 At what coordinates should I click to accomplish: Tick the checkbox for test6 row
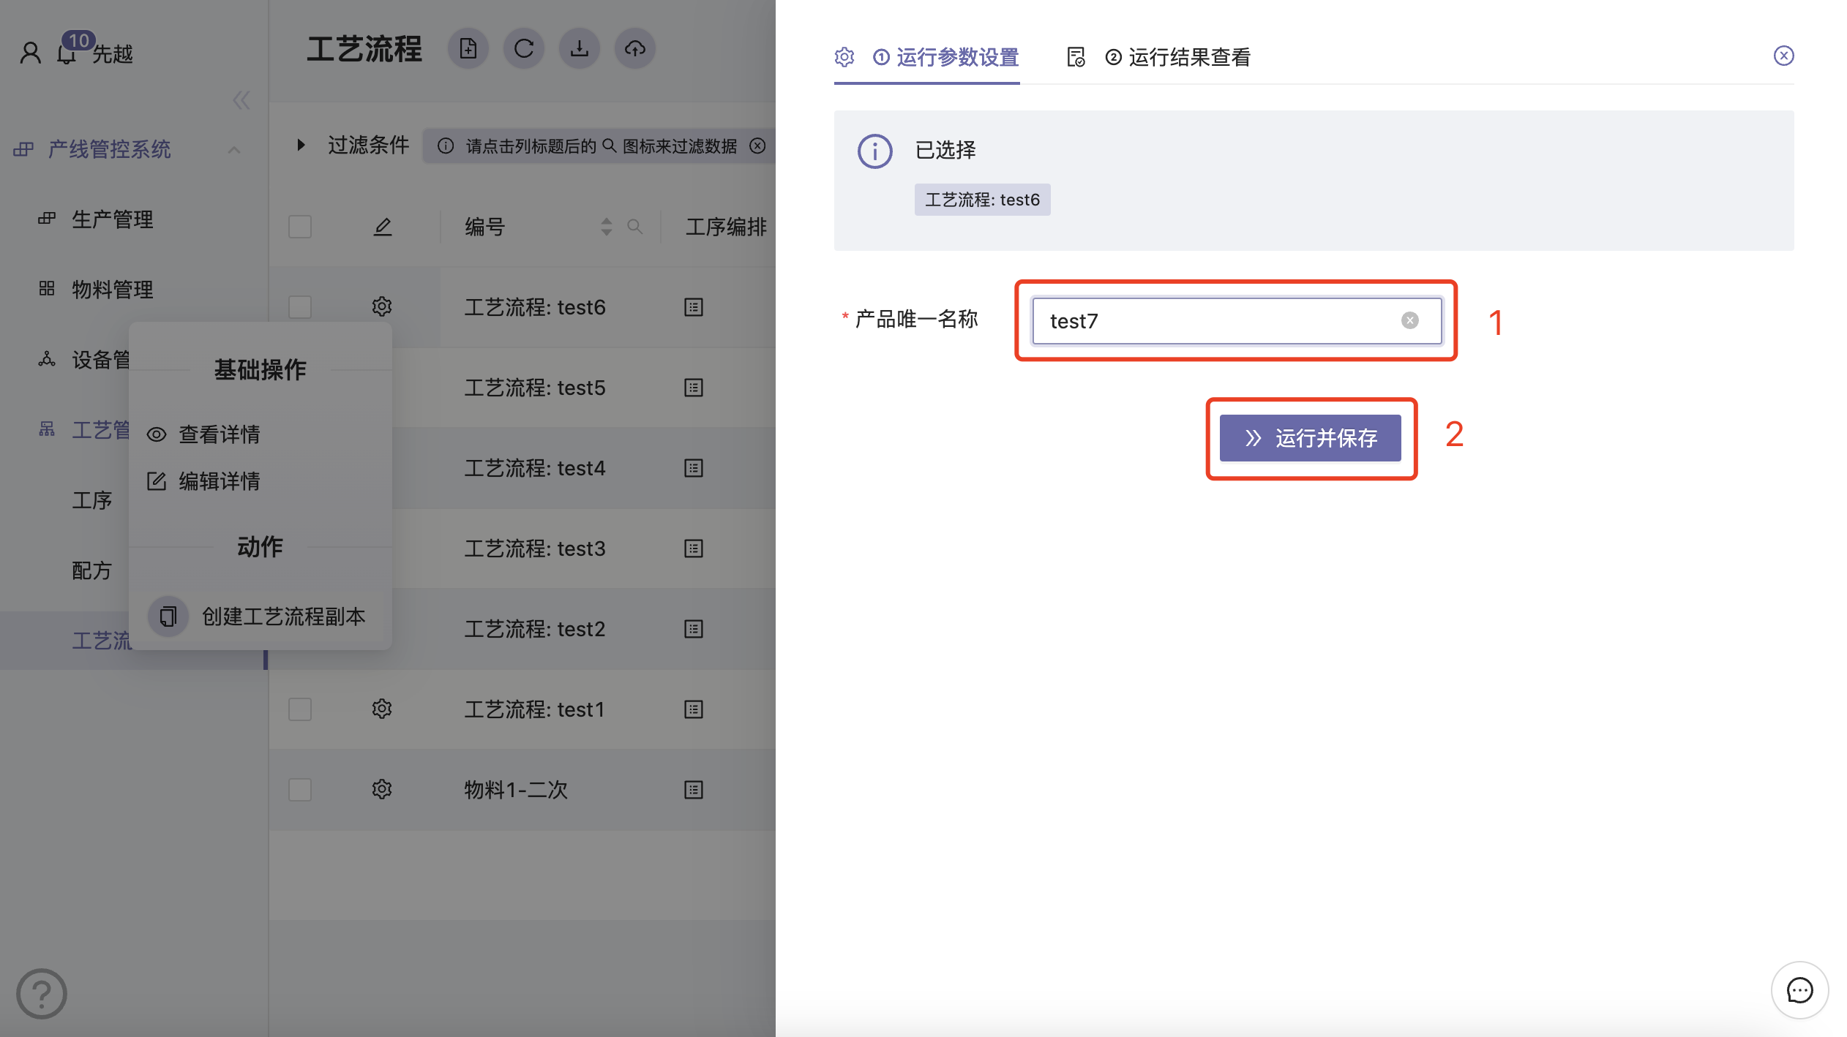300,307
